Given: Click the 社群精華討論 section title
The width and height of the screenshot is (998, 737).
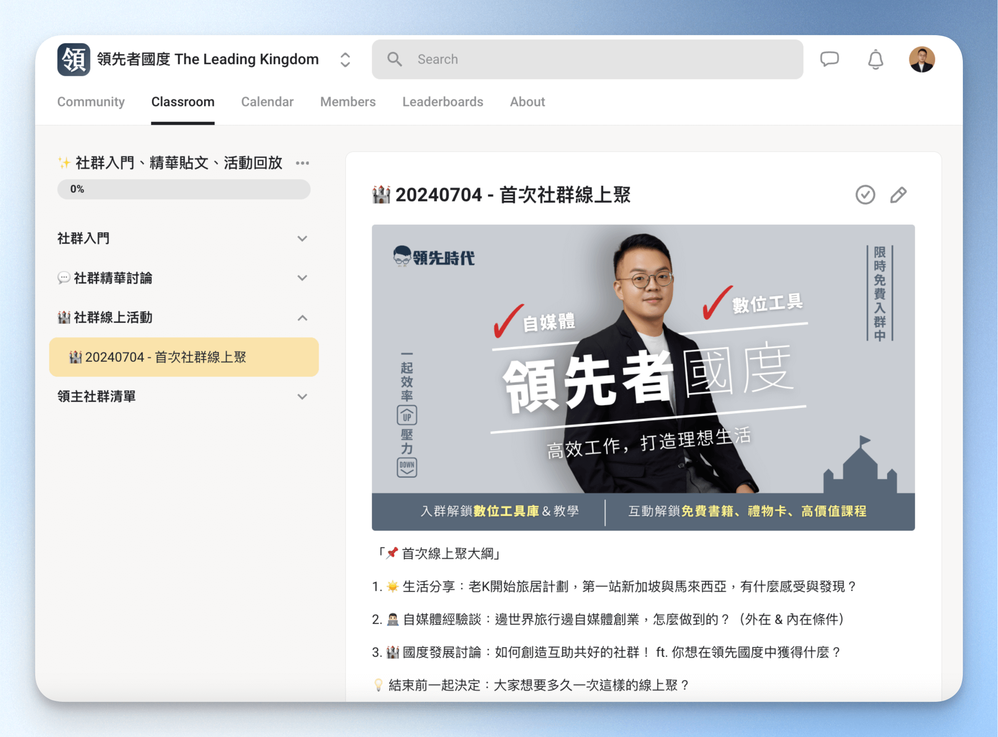Looking at the screenshot, I should click(x=105, y=278).
